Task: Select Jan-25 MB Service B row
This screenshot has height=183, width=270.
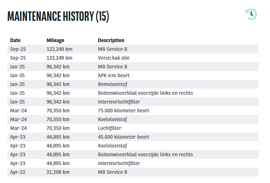Action: pyautogui.click(x=133, y=67)
